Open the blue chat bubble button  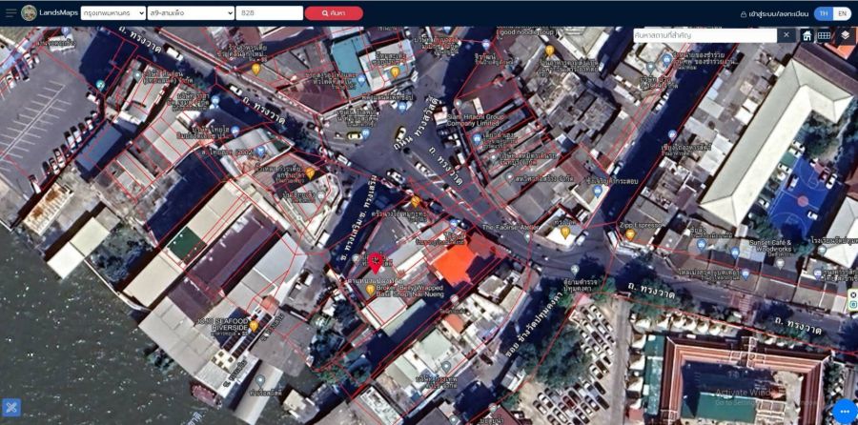pyautogui.click(x=843, y=411)
